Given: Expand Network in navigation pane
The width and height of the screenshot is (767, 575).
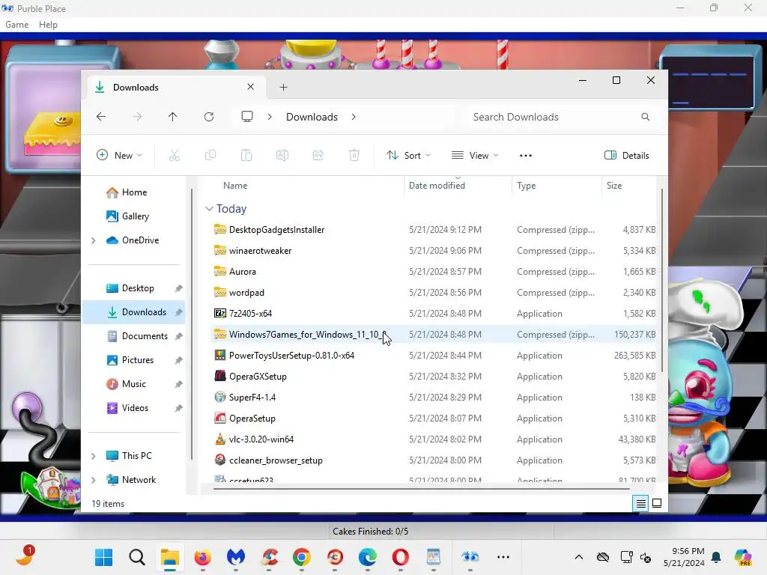Looking at the screenshot, I should [94, 480].
